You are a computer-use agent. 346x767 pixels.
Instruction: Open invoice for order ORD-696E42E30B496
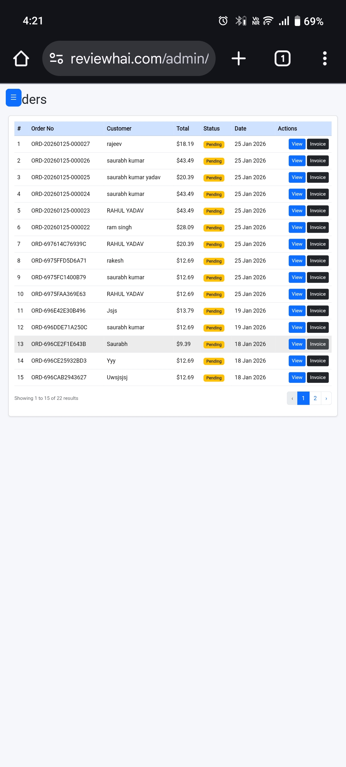click(x=317, y=311)
